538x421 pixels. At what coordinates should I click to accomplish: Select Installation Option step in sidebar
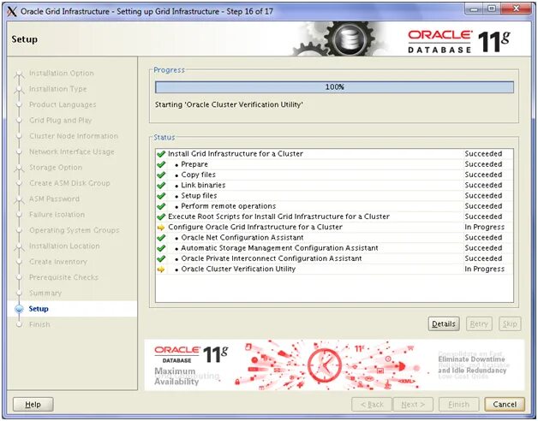tap(62, 73)
